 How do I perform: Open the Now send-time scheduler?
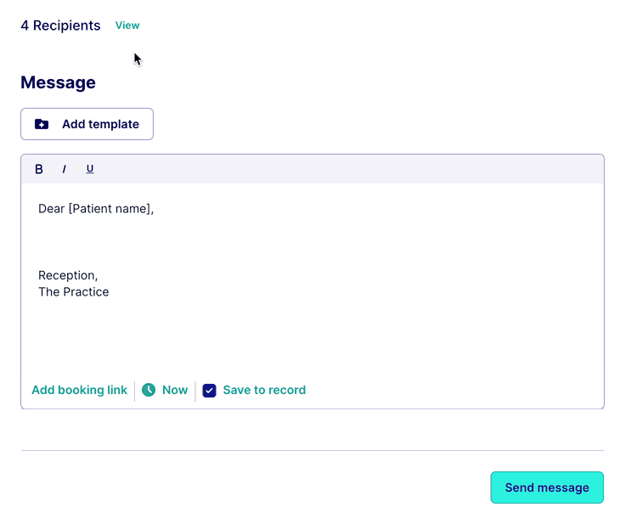pyautogui.click(x=174, y=390)
